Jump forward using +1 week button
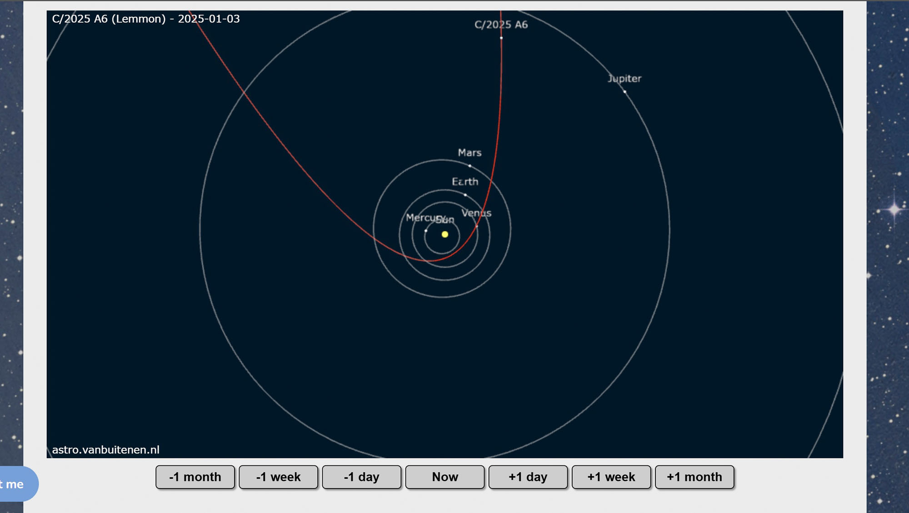Image resolution: width=909 pixels, height=513 pixels. (611, 477)
